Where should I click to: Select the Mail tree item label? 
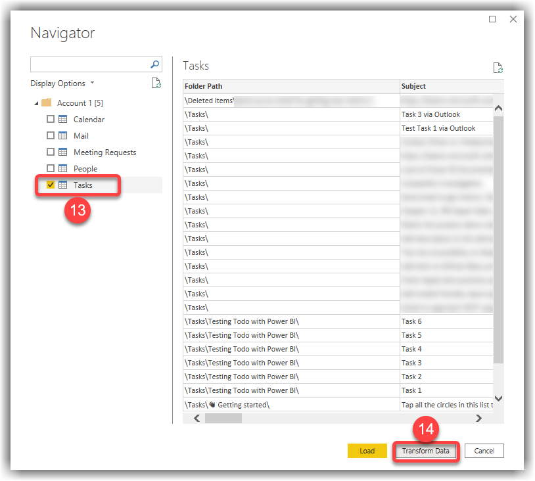tap(81, 136)
